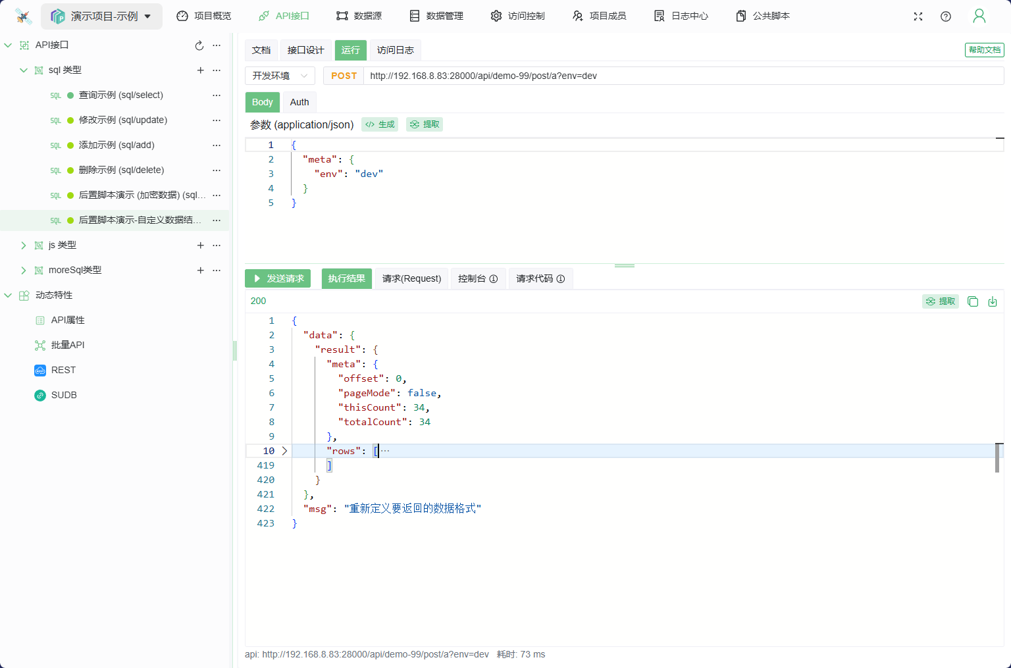Viewport: 1011px width, 668px height.
Task: Open more options for 查询示例 (sql/select)
Action: click(217, 95)
